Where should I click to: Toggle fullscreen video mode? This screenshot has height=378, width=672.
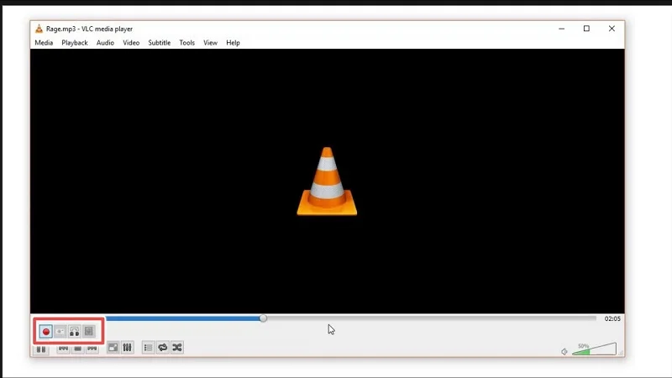(x=113, y=348)
